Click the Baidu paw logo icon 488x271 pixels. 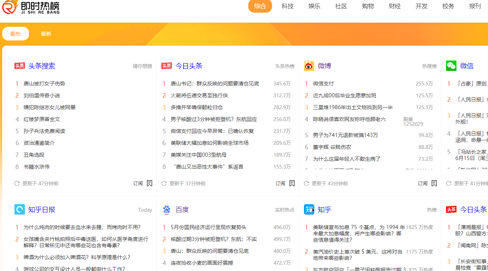point(167,210)
